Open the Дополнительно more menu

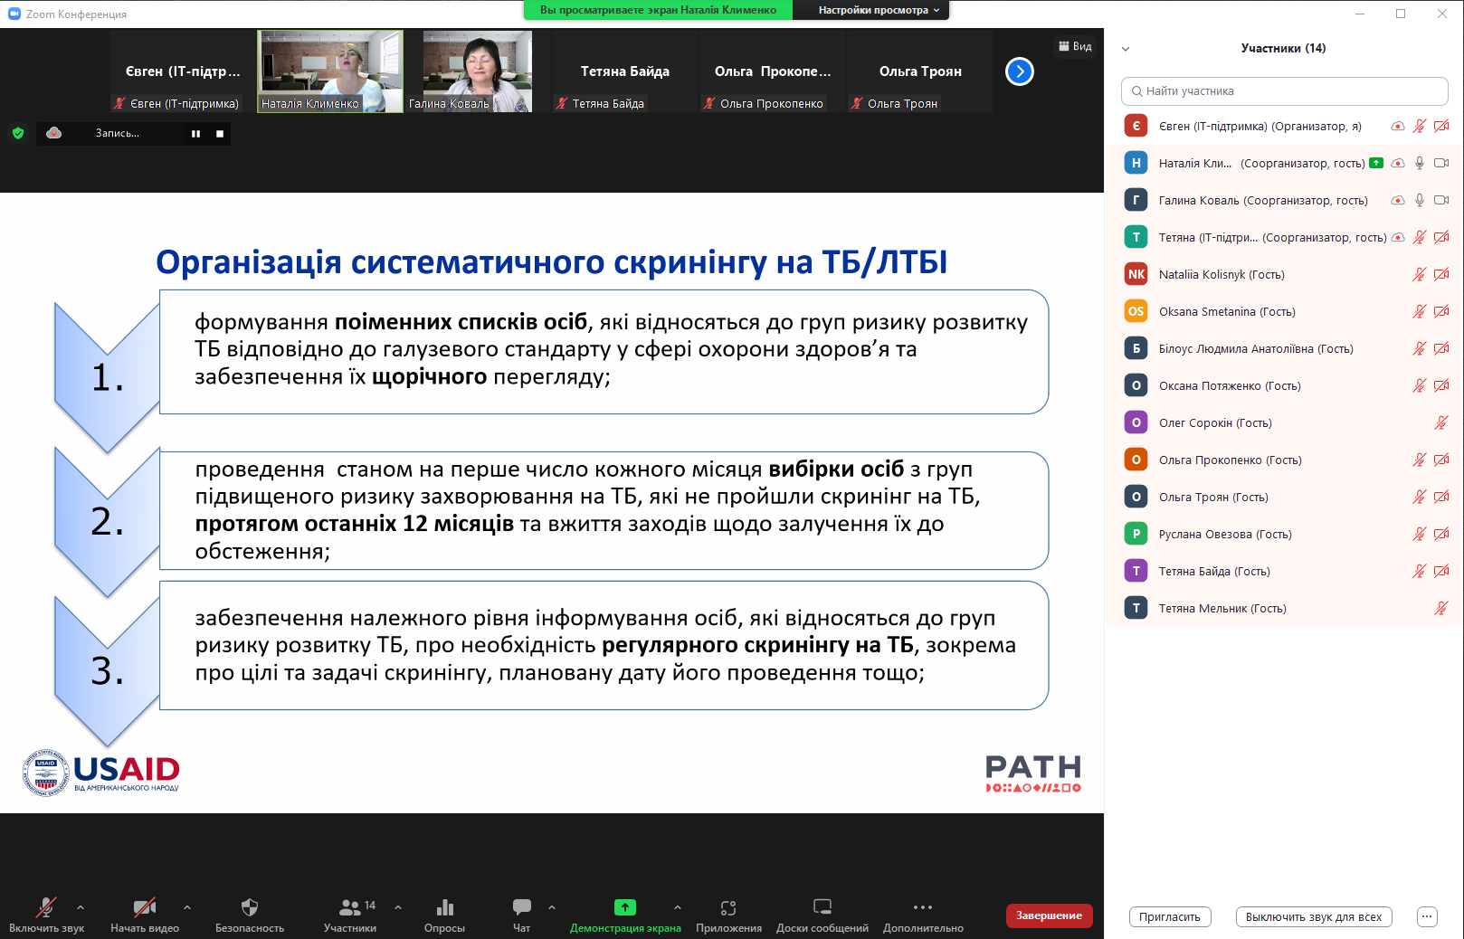tap(922, 907)
